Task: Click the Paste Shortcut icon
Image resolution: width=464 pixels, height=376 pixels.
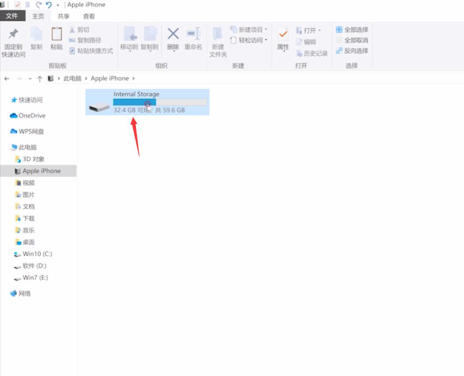Action: [x=72, y=51]
